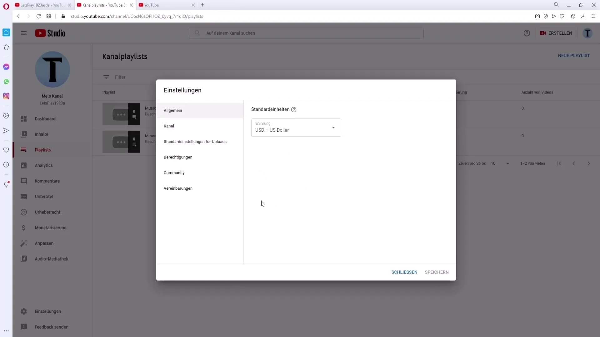The width and height of the screenshot is (600, 337).
Task: Click the Analytics icon in sidebar
Action: click(23, 165)
